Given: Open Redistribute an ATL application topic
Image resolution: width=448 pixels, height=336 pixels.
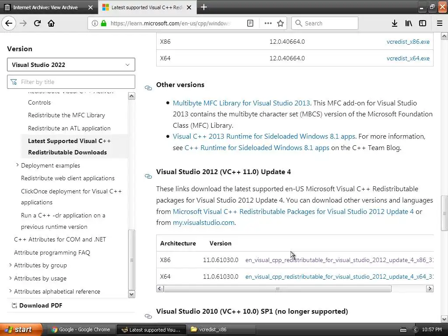Looking at the screenshot, I should pyautogui.click(x=69, y=128).
